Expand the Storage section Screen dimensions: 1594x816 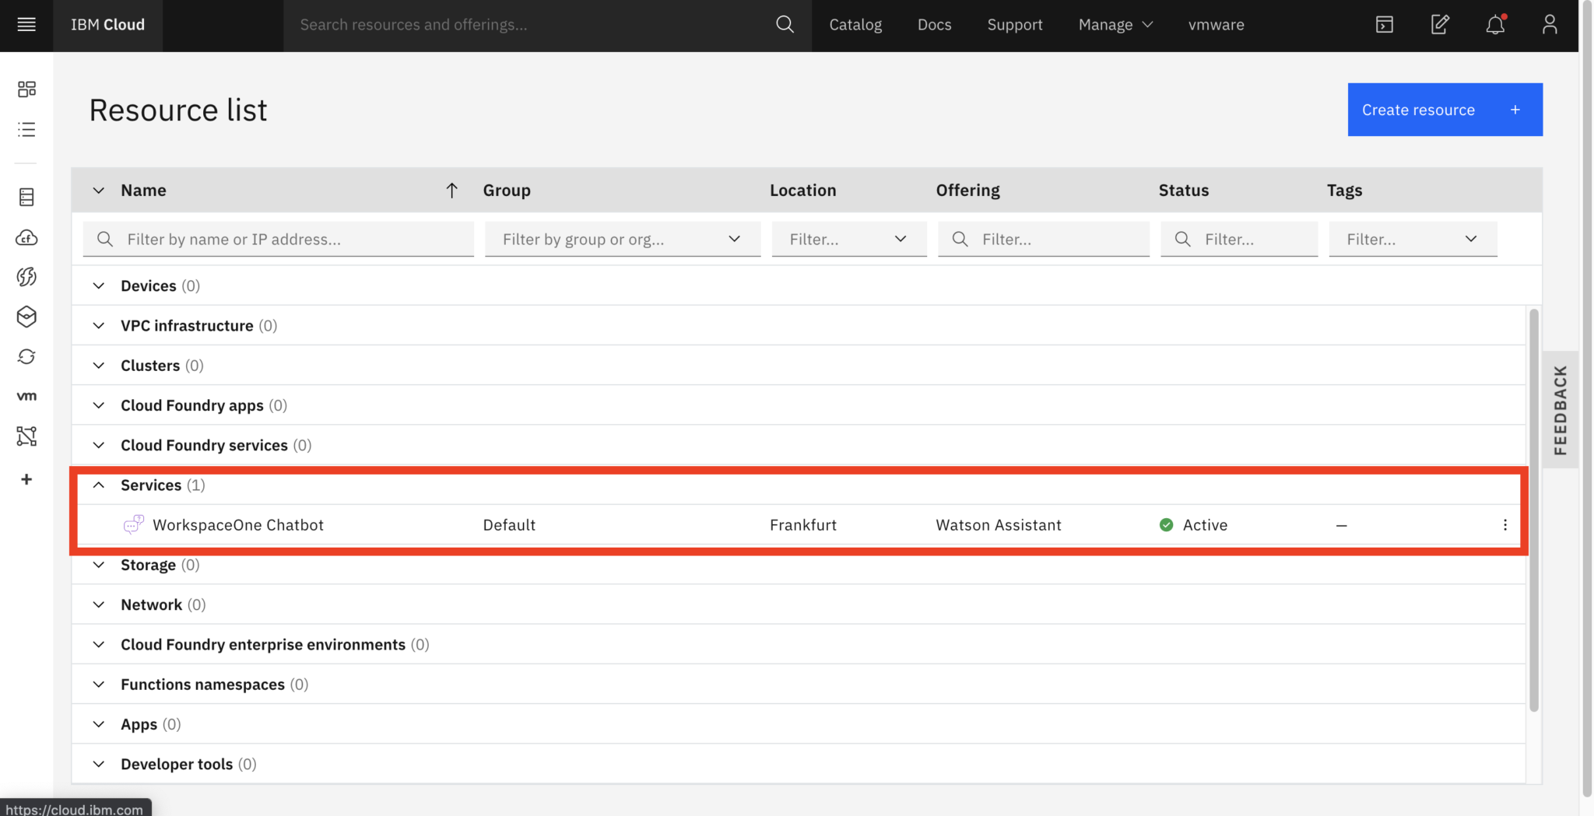click(x=99, y=564)
